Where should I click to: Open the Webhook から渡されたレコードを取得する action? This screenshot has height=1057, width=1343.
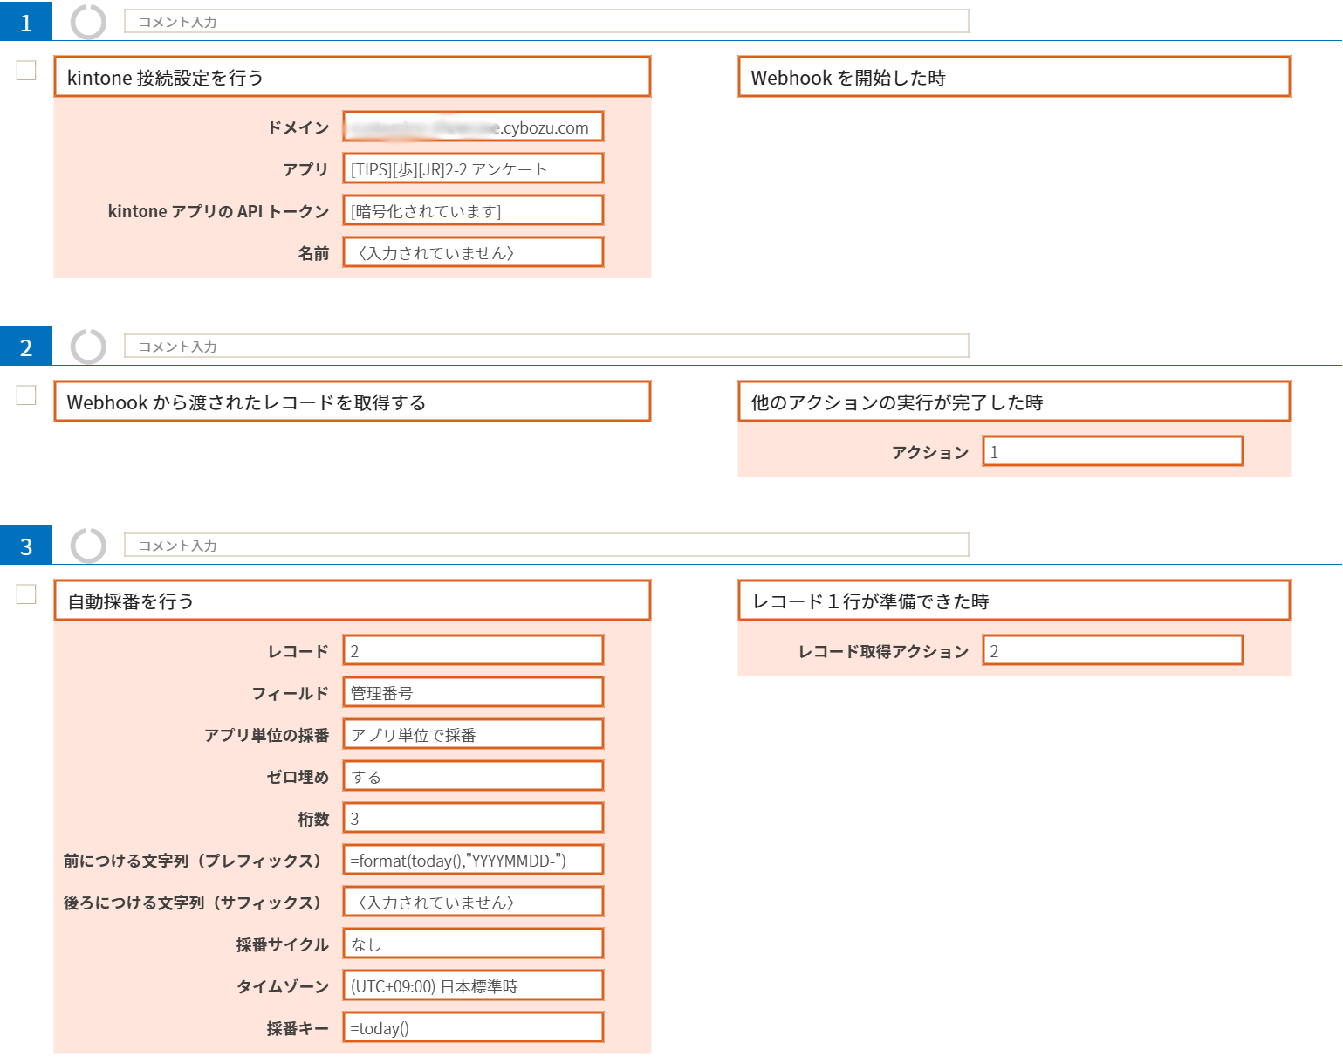pos(353,402)
